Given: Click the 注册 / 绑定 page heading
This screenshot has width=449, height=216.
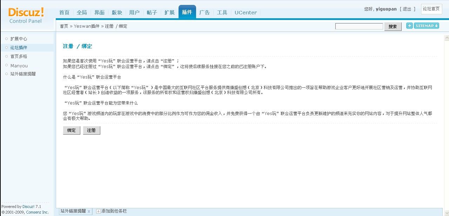Looking at the screenshot, I should (x=78, y=46).
